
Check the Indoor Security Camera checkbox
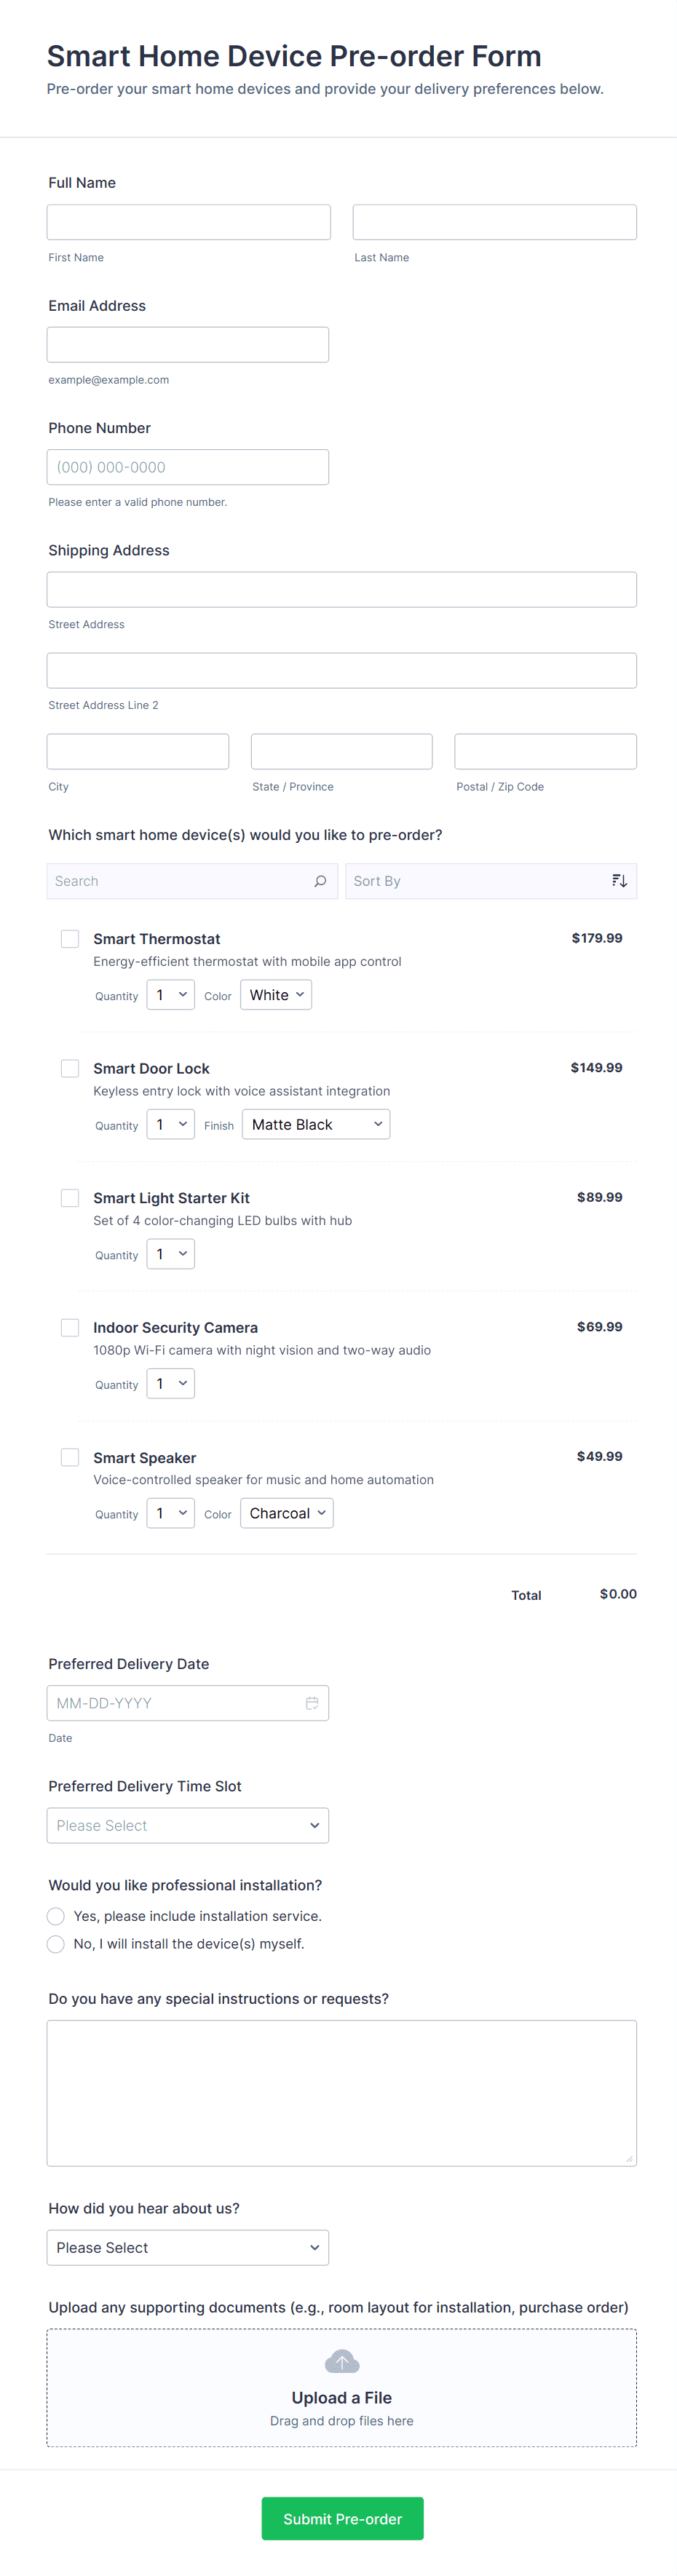coord(70,1327)
